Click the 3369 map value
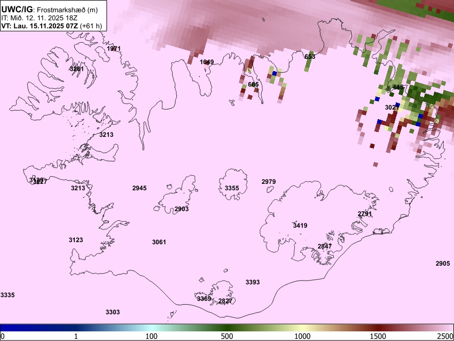 204,299
